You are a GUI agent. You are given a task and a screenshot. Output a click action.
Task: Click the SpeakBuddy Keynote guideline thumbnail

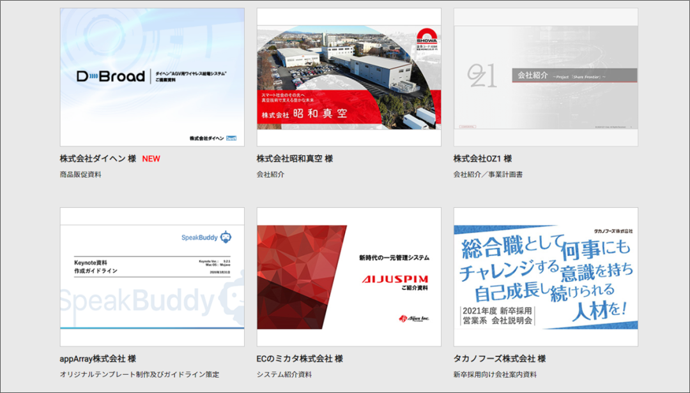151,274
